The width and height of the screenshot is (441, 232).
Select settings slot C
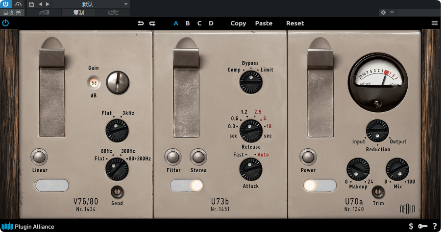(199, 23)
